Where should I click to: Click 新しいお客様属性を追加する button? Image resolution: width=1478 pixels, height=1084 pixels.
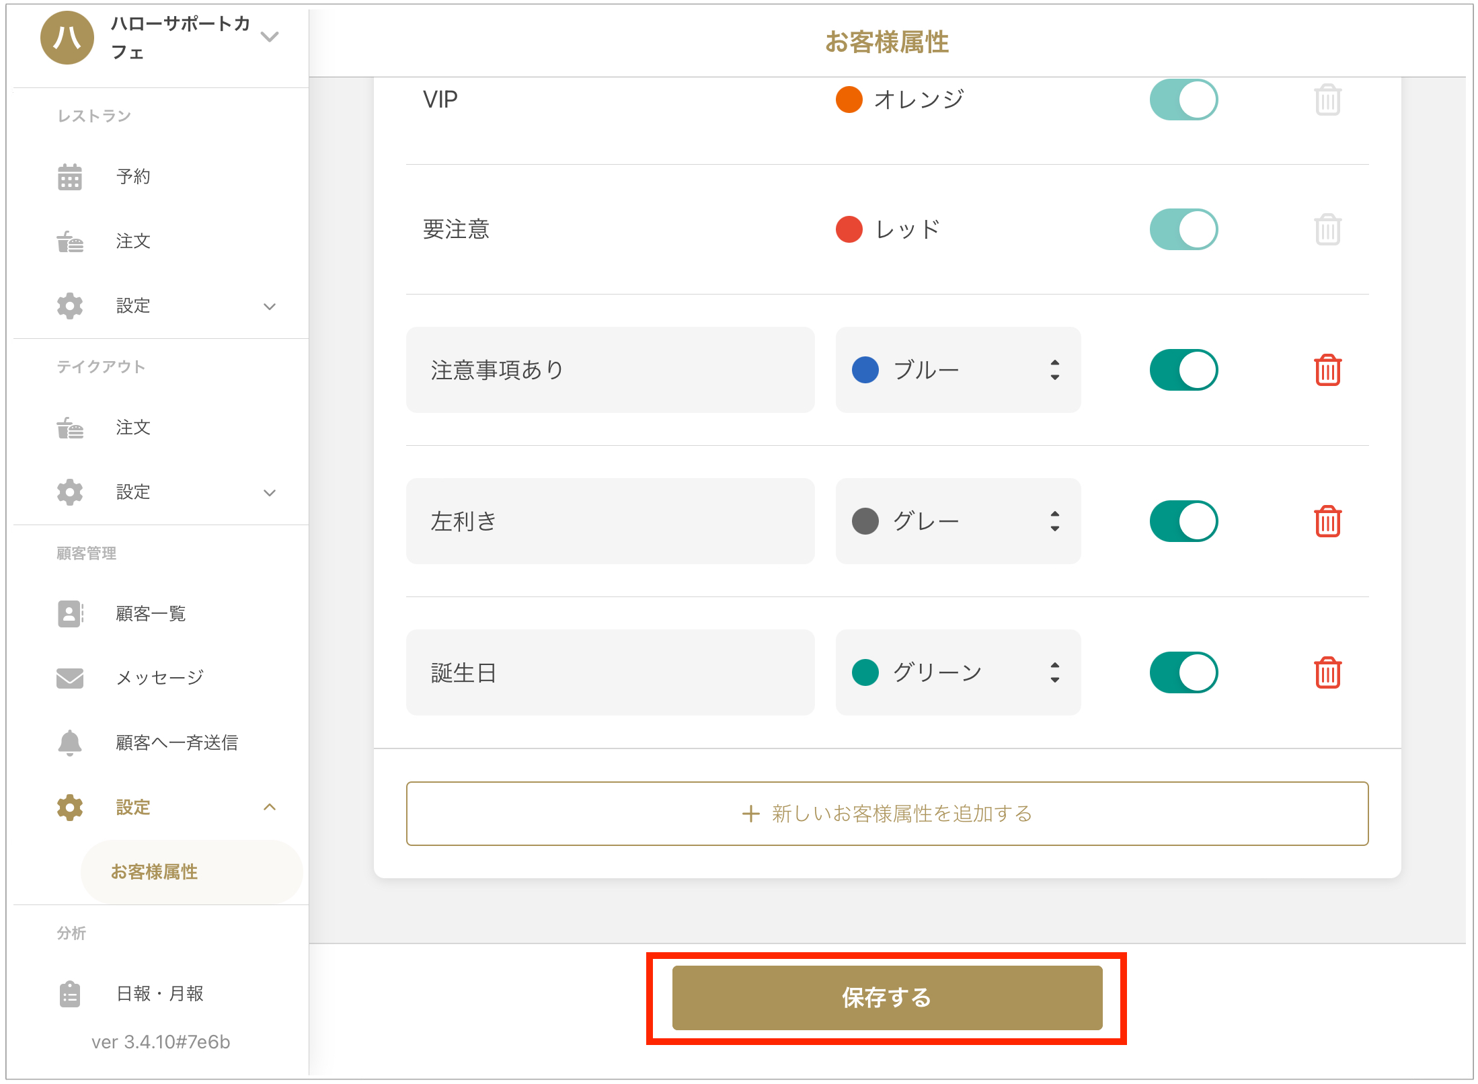coord(887,814)
